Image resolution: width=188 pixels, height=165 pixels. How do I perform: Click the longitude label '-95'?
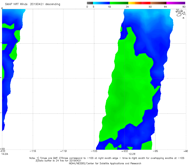[x=155, y=151]
